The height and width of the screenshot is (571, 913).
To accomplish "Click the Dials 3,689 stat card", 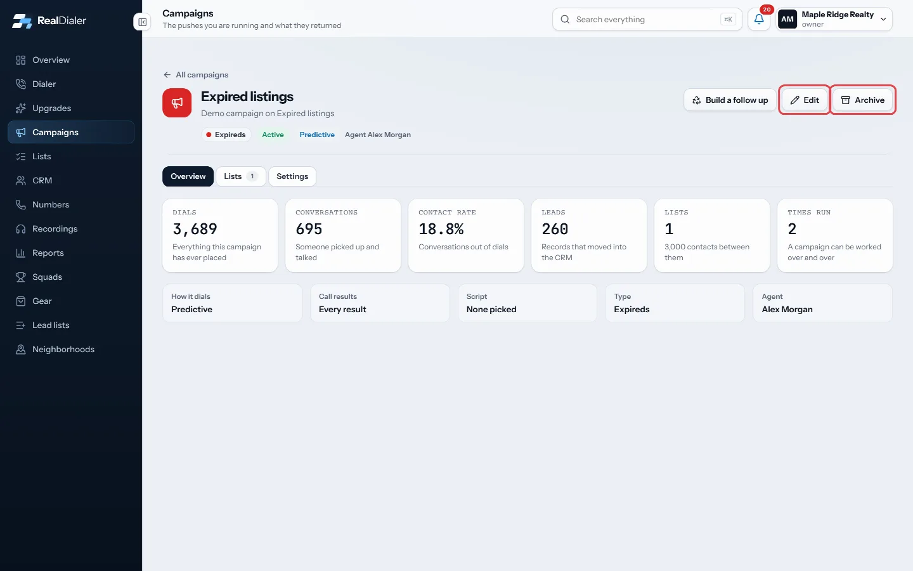I will click(x=220, y=235).
